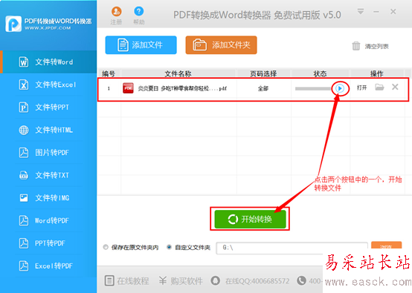Viewport: 412px width, 293px height.
Task: Select the 图片转PDF menu item
Action: 48,153
